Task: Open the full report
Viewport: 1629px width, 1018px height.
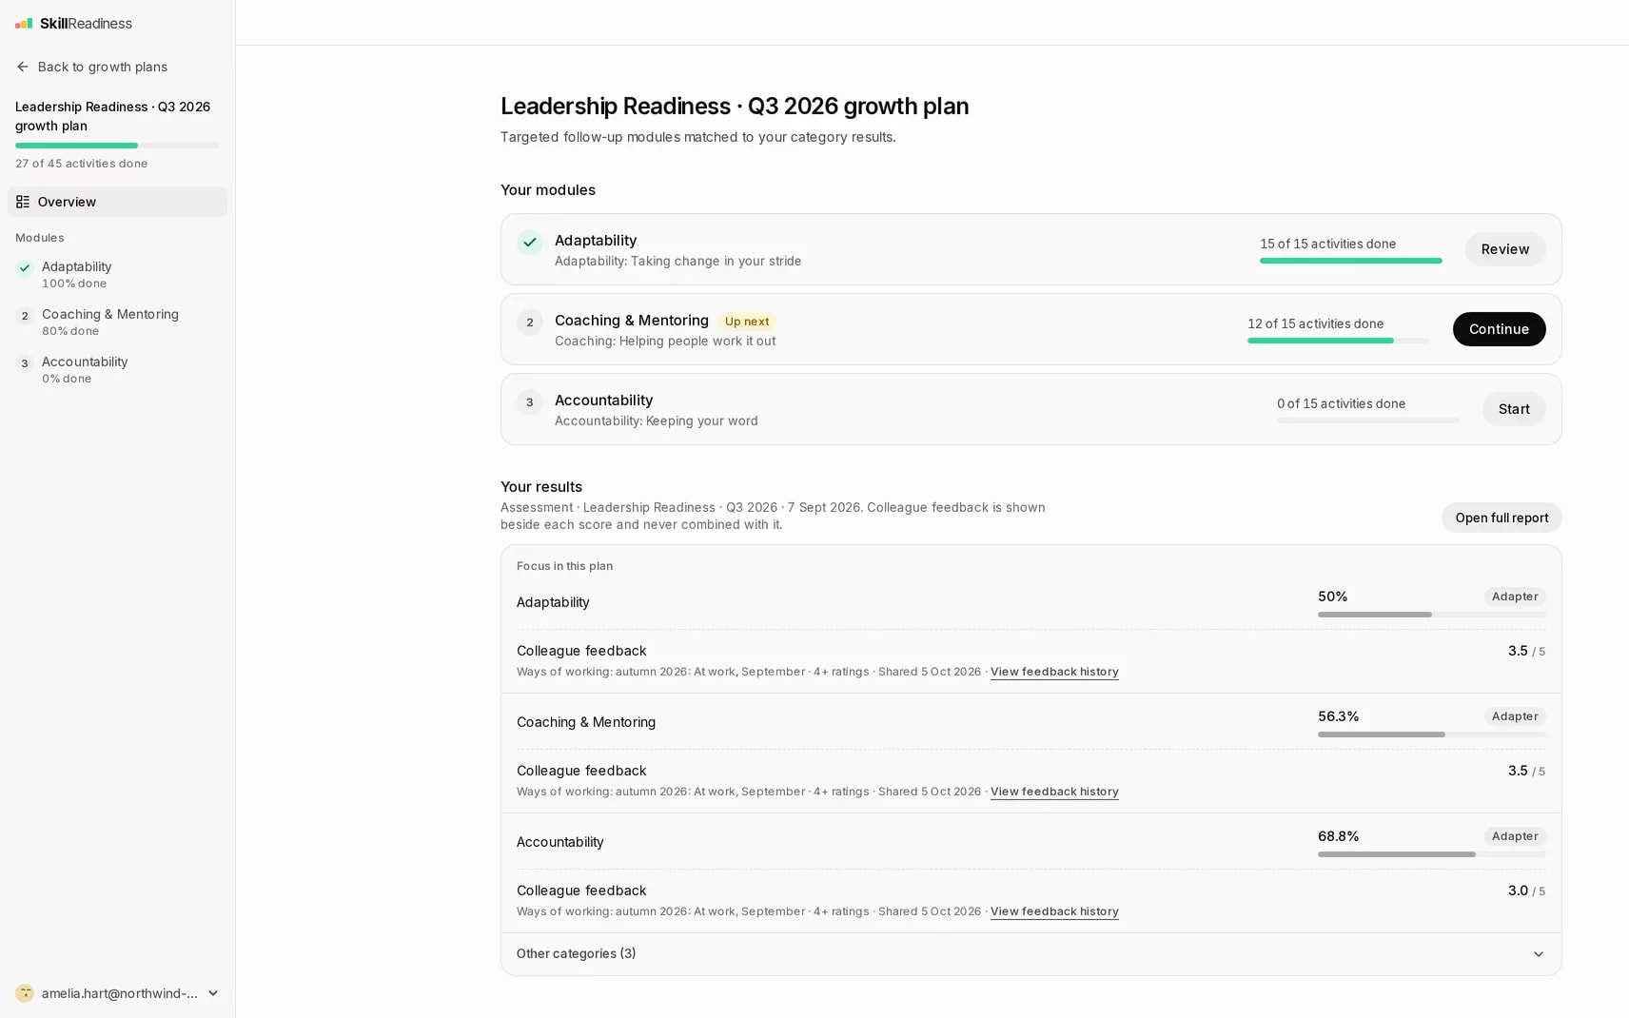Action: point(1501,518)
